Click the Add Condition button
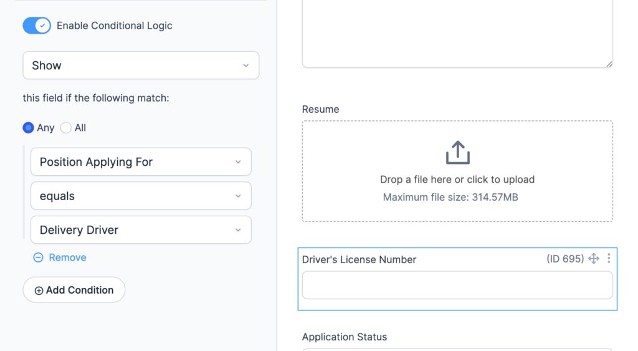The height and width of the screenshot is (351, 638). (74, 290)
